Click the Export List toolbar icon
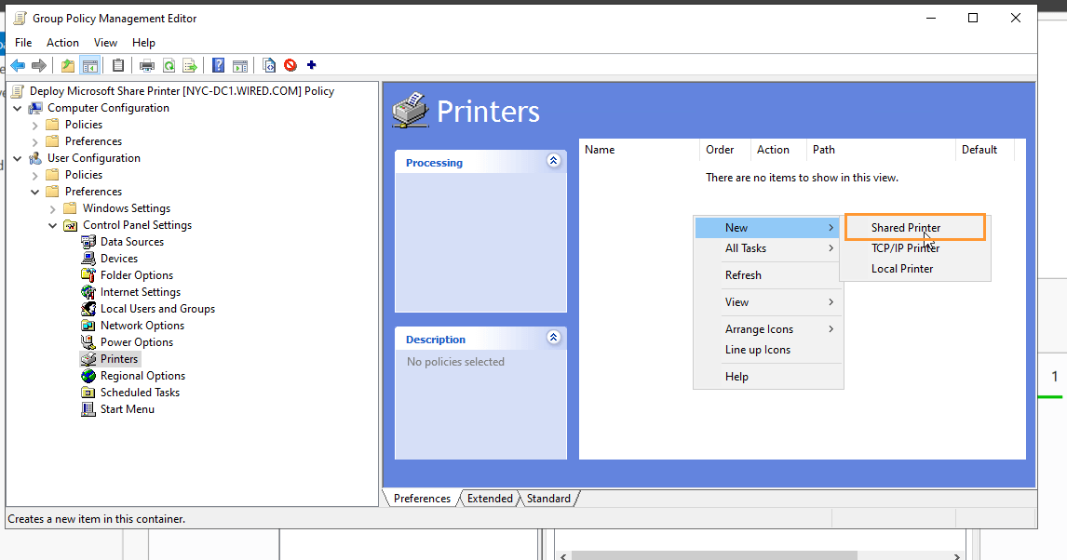The height and width of the screenshot is (560, 1067). 190,65
